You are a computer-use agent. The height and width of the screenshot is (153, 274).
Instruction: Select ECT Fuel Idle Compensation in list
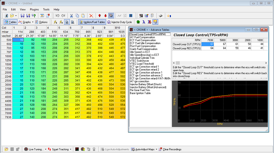pyautogui.click(x=145, y=43)
